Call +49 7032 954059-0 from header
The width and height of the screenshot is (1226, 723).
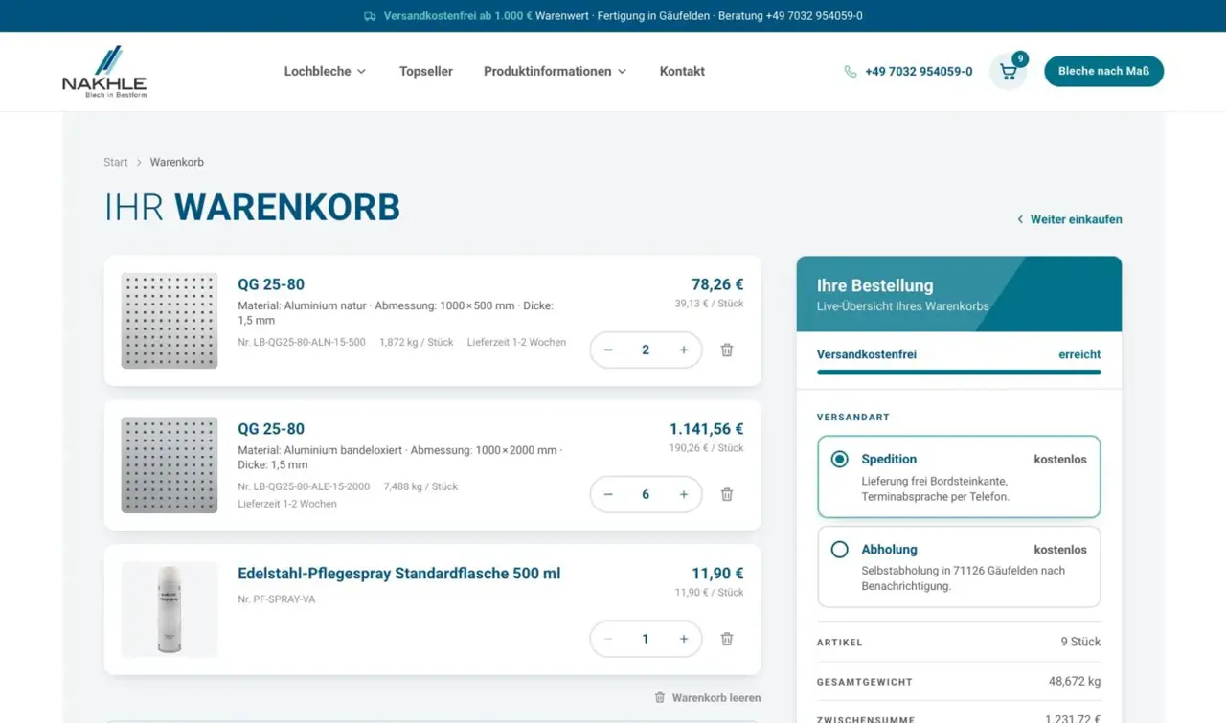(x=919, y=72)
